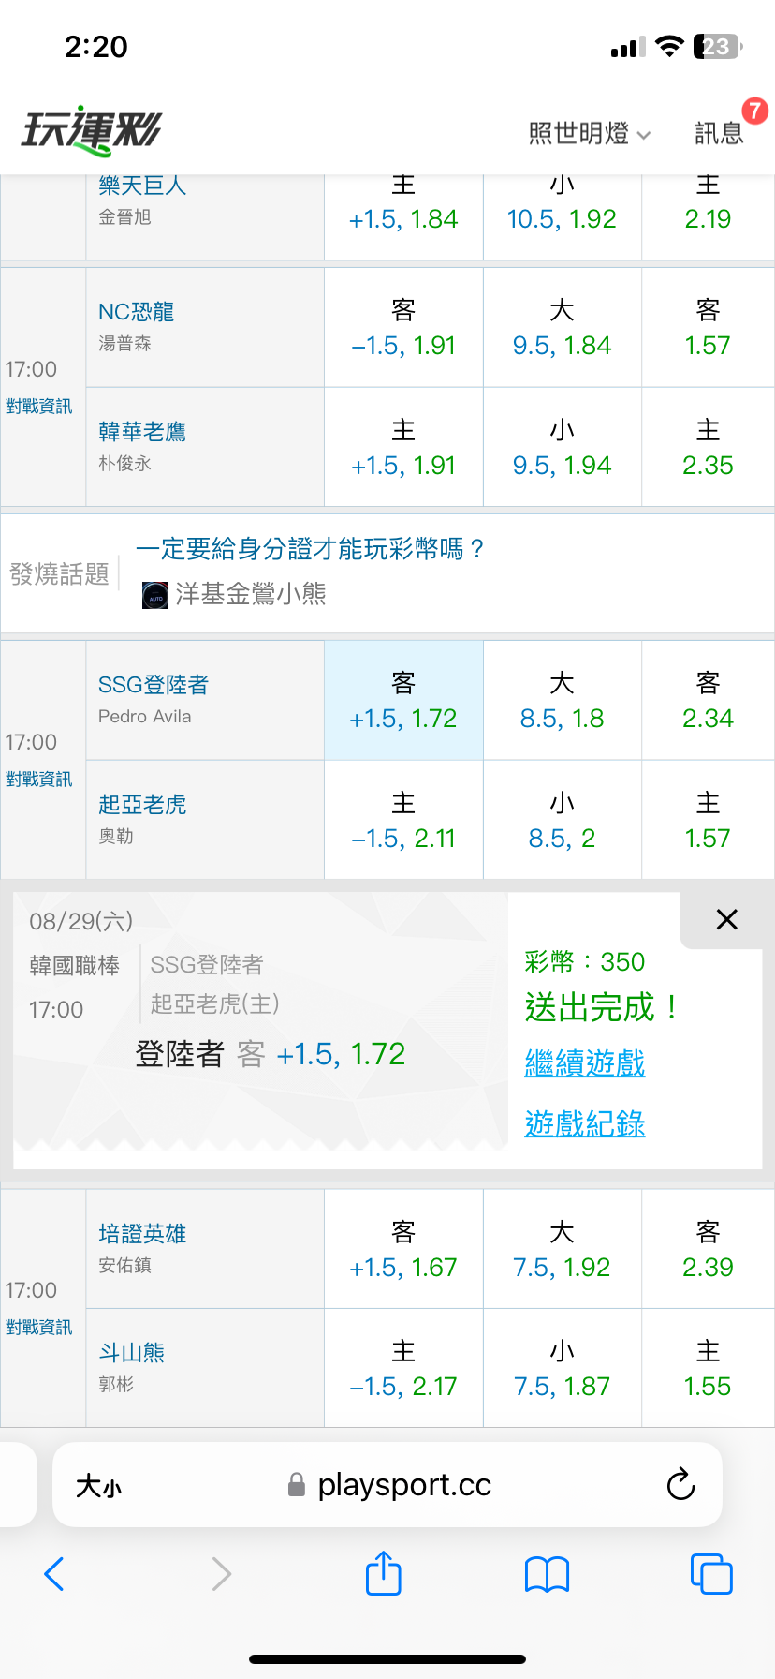
Task: Open Safari bookmarks book icon
Action: (548, 1574)
